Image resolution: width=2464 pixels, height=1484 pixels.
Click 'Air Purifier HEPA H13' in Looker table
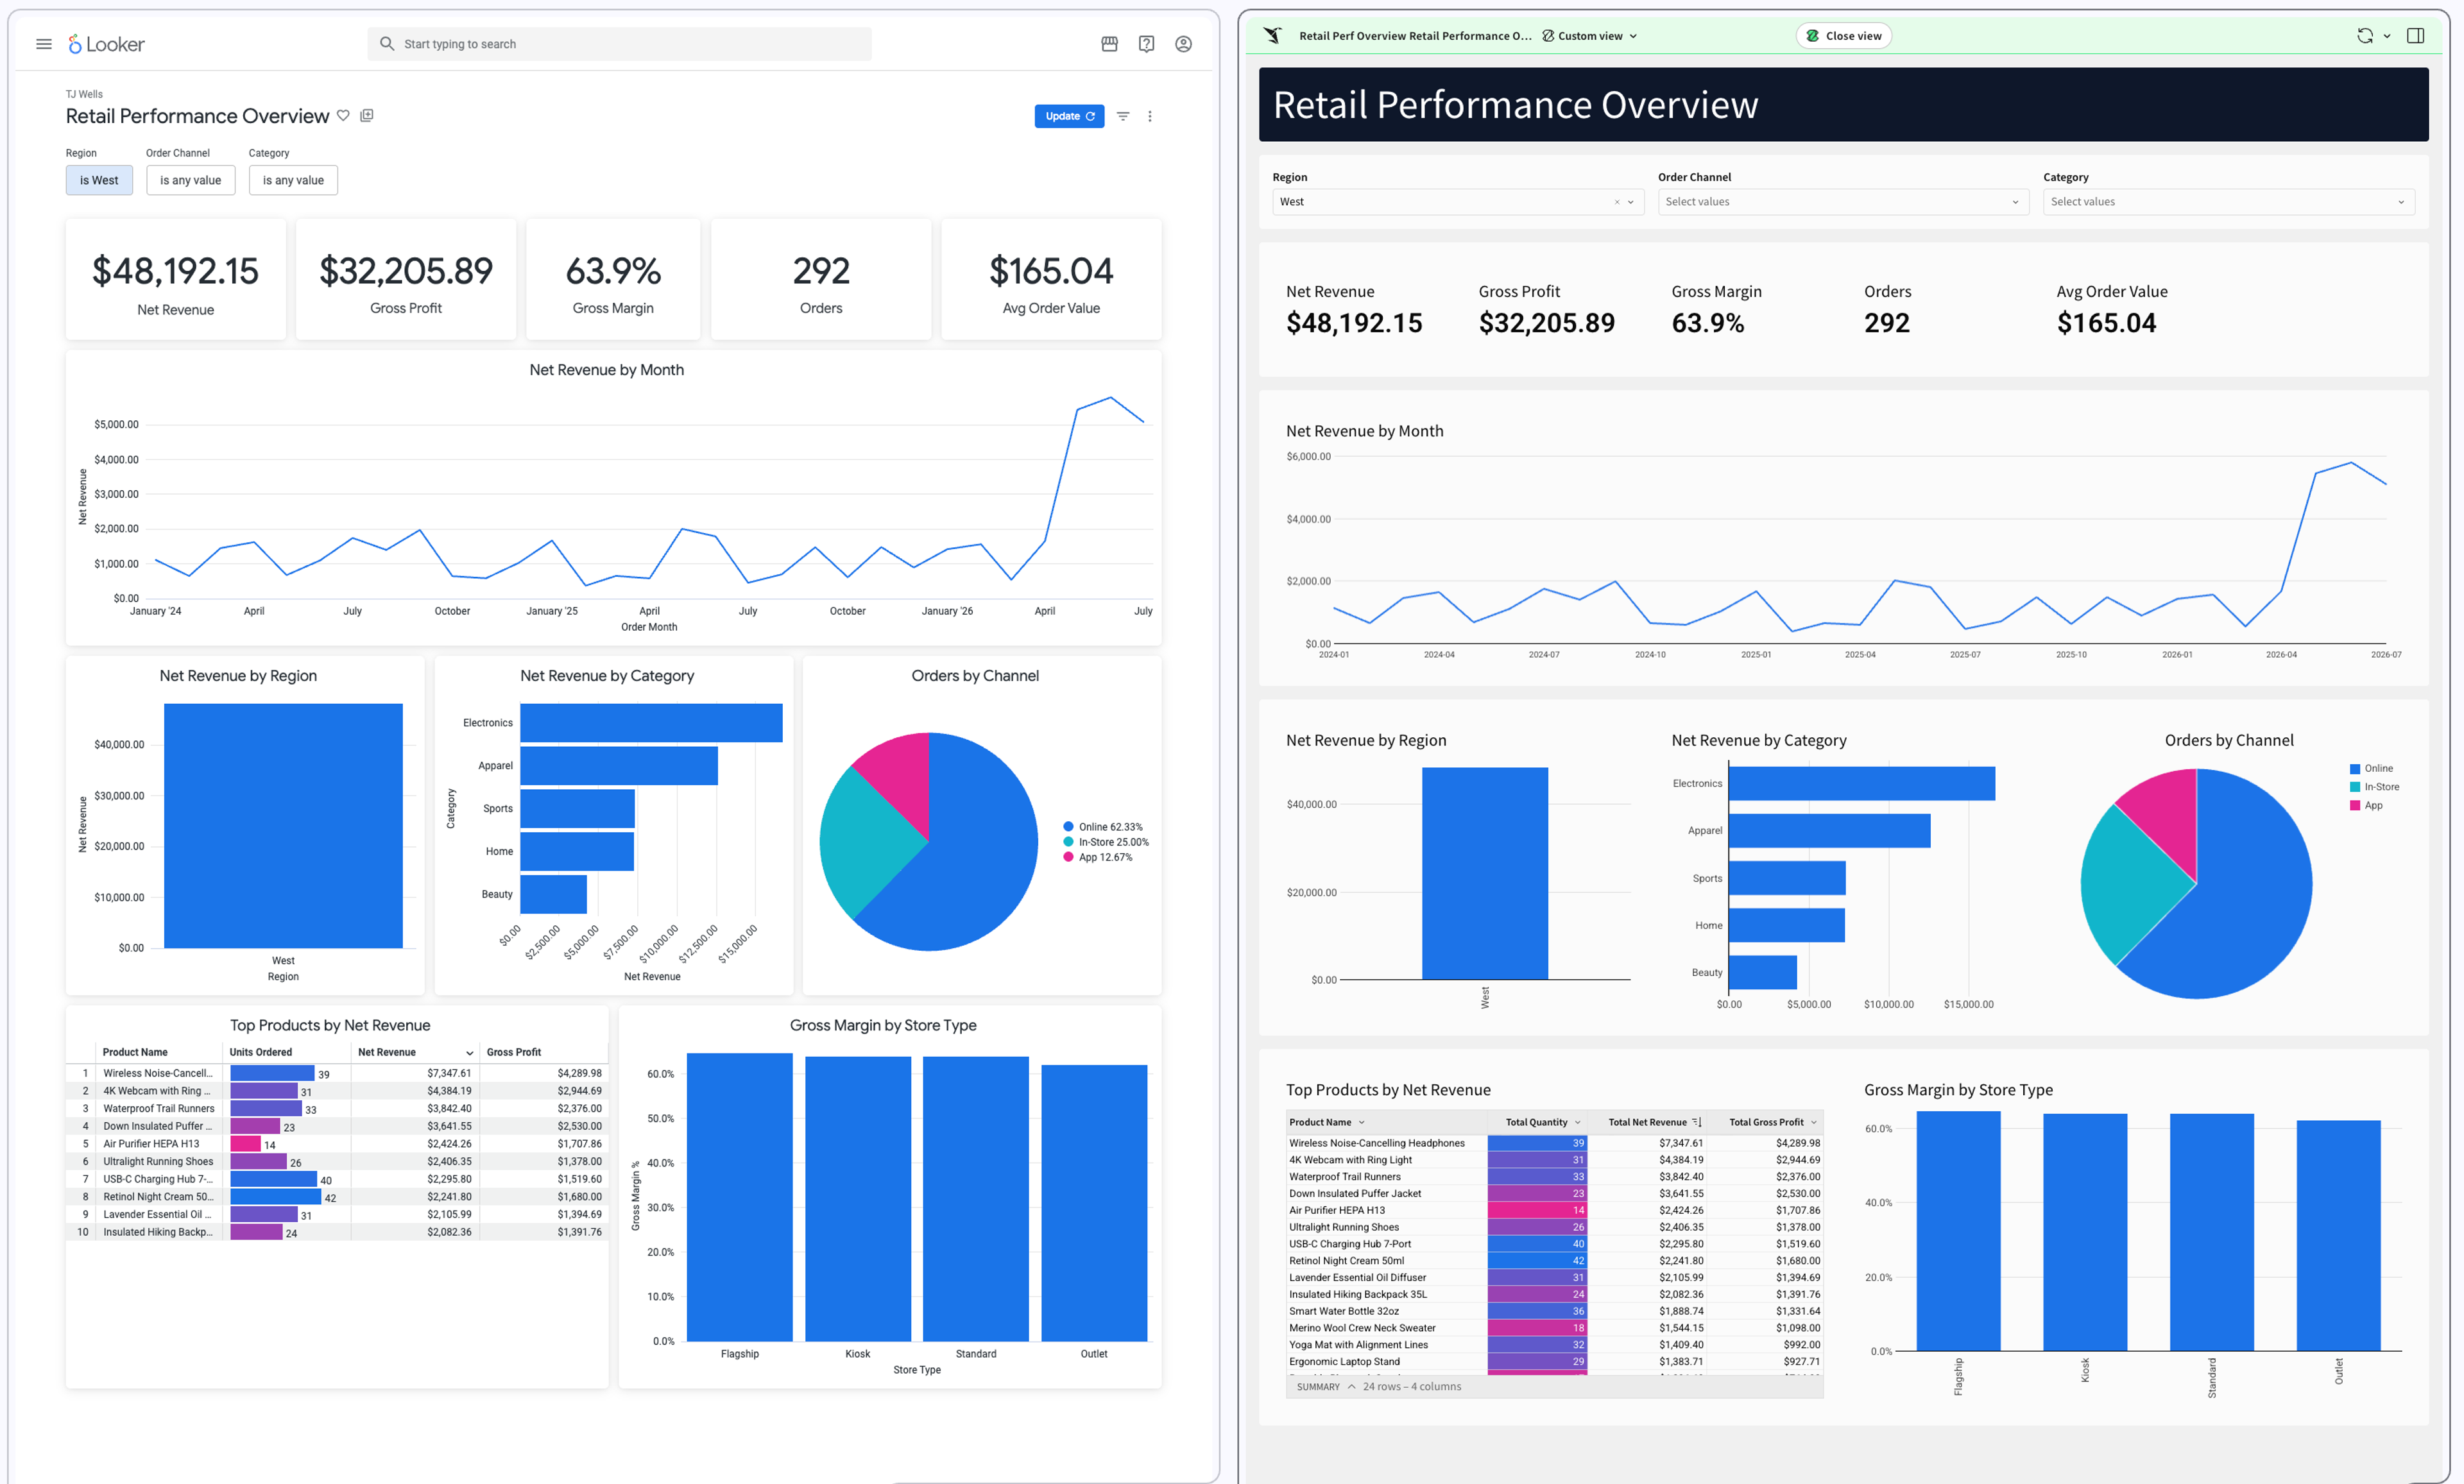point(151,1144)
